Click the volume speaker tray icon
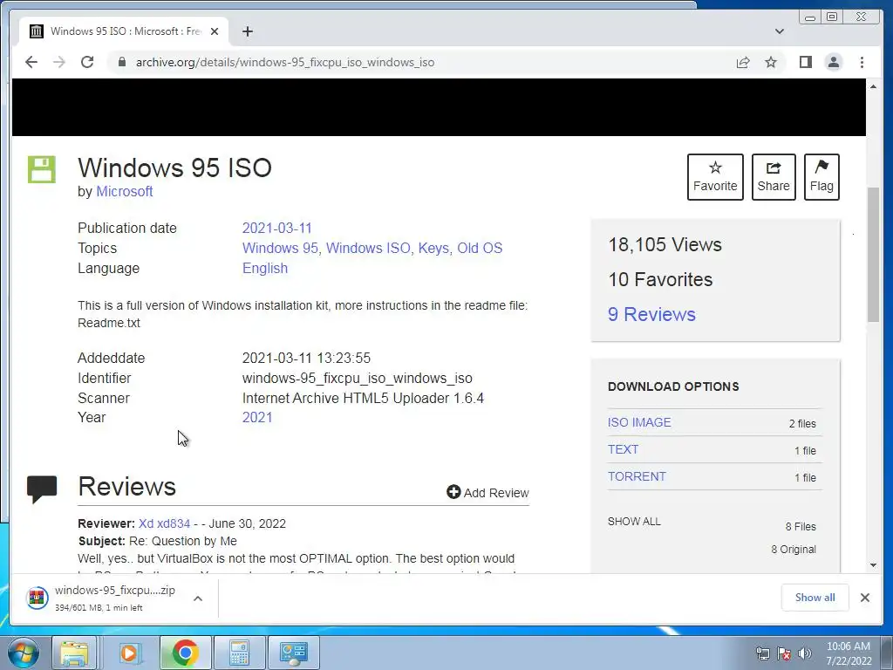The width and height of the screenshot is (893, 670). click(804, 653)
